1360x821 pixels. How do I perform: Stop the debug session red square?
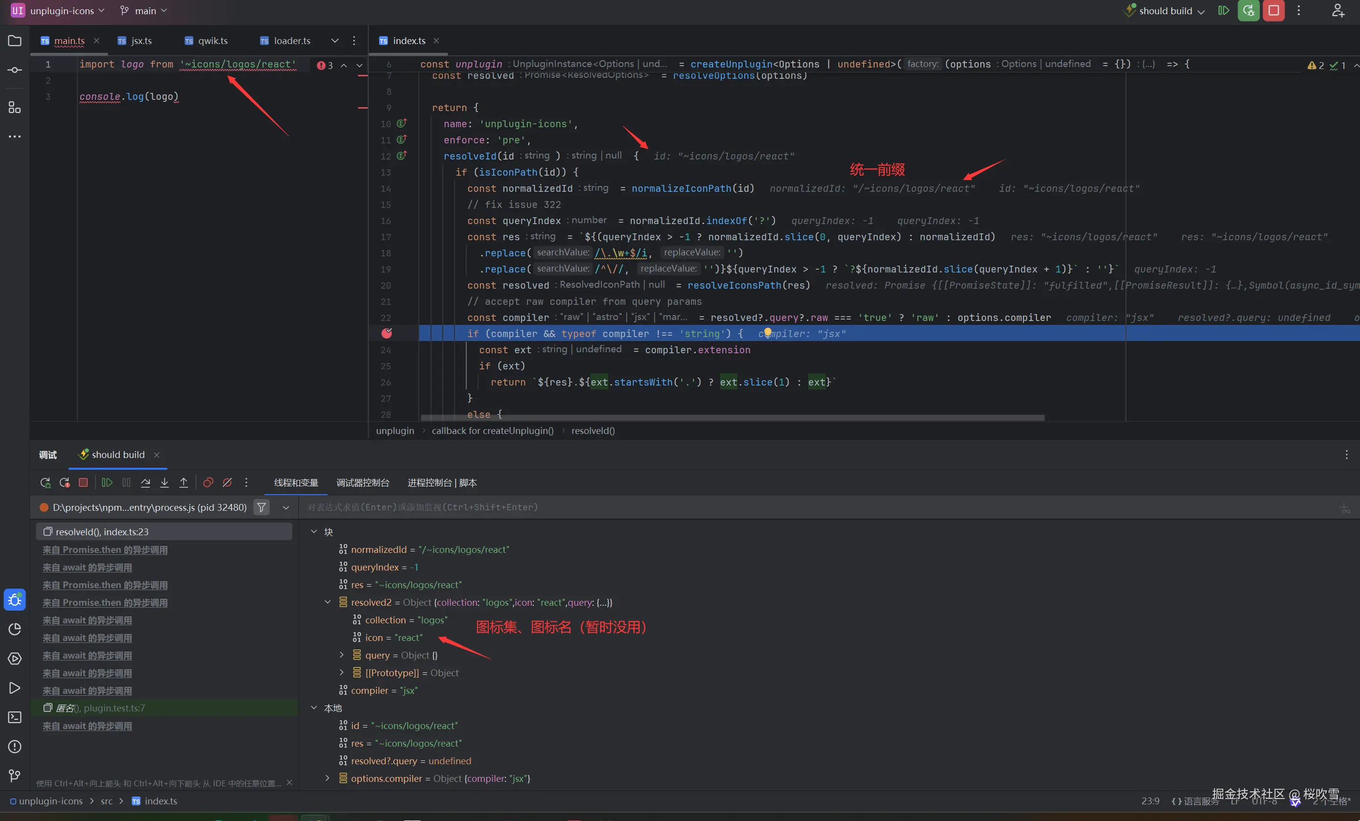coord(83,482)
